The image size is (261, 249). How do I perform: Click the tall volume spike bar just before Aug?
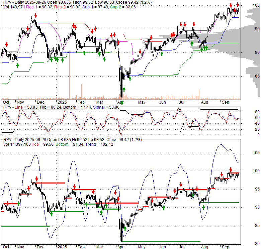199,94
